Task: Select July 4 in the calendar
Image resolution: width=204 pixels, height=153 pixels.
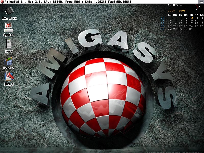Action: pyautogui.click(x=197, y=18)
